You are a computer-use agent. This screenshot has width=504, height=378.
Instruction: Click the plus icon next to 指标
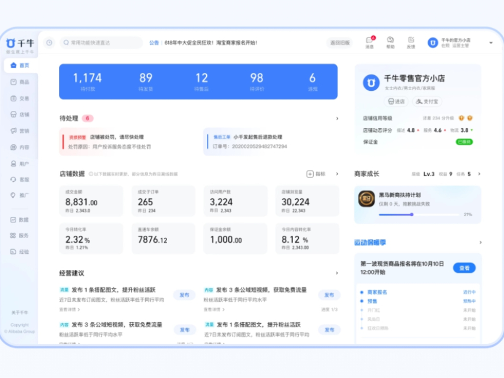tap(310, 174)
